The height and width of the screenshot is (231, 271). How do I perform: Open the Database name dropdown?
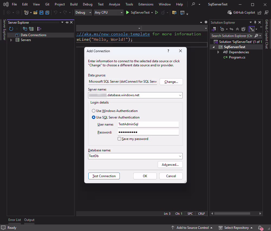click(180, 156)
